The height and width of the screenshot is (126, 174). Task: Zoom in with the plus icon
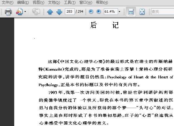pyautogui.click(x=99, y=11)
